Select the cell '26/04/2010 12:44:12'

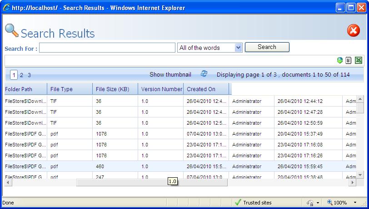[300, 101]
